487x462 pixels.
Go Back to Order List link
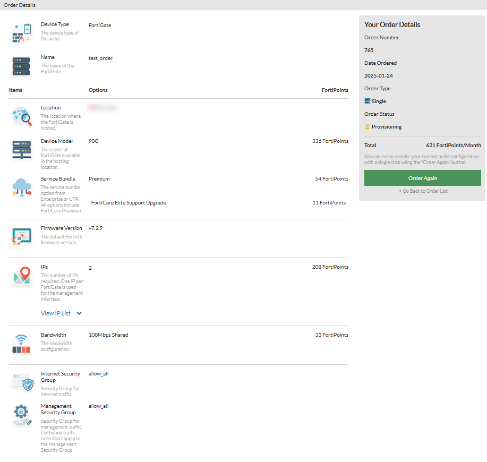[423, 191]
